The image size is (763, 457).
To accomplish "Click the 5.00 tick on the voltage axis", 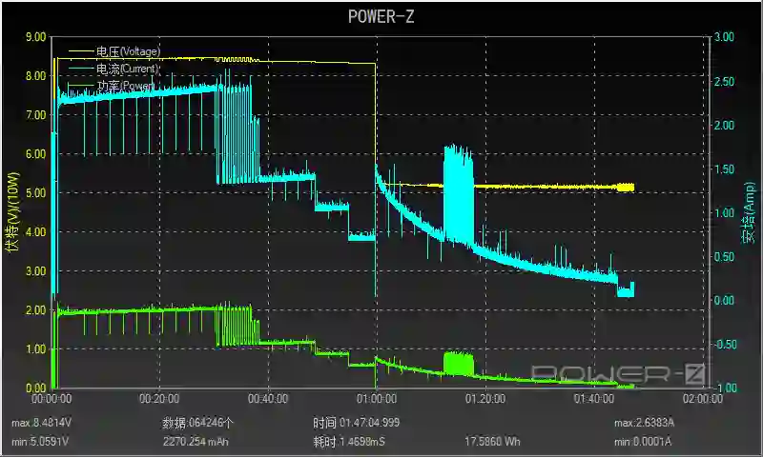I will pos(35,193).
